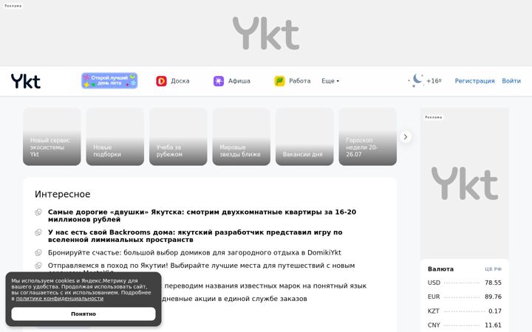532x332 pixels.
Task: Open story card Гороскоп недели 20-26.07
Action: [x=367, y=136]
